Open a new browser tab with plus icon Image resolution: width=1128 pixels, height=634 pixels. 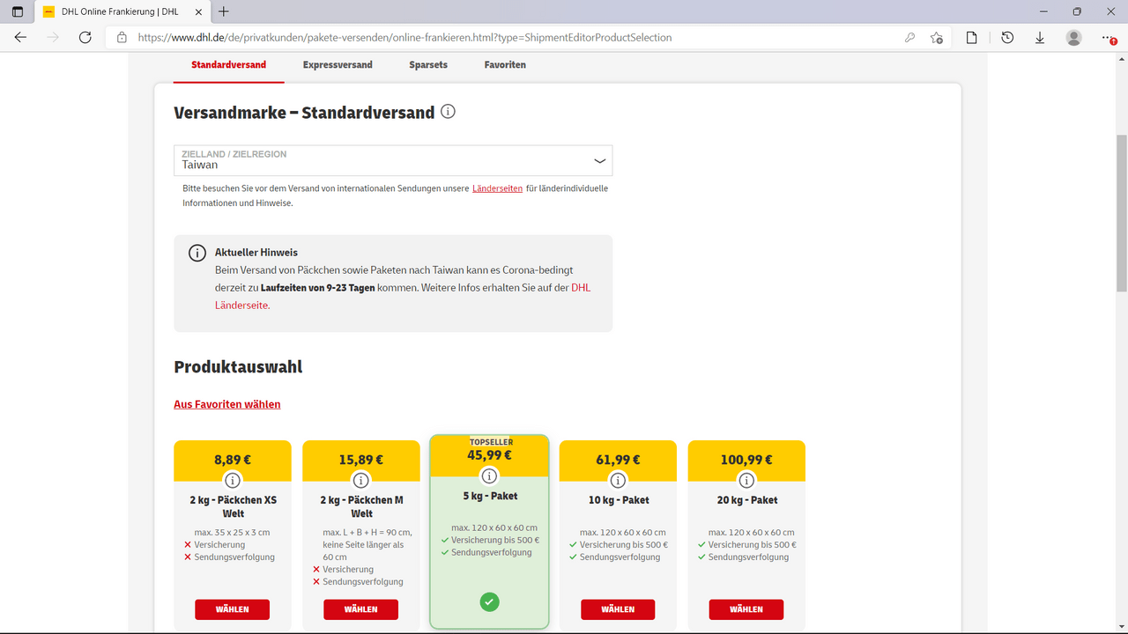224,11
